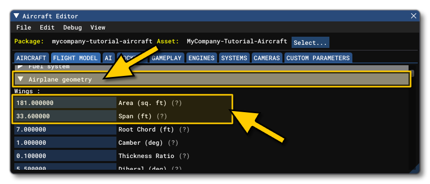
Task: Click the Wings : heading label
Action: [x=27, y=91]
